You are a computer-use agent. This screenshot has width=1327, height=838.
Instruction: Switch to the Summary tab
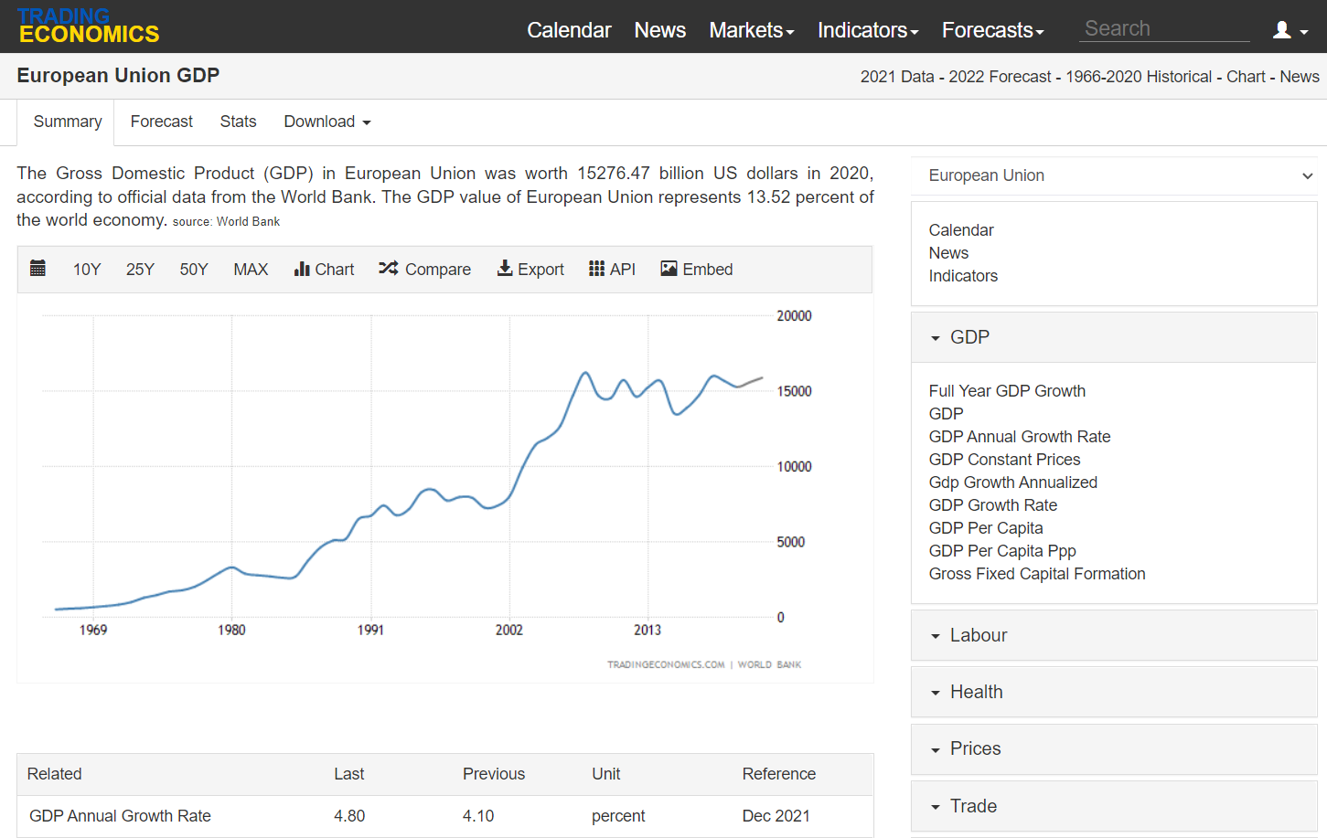(67, 122)
